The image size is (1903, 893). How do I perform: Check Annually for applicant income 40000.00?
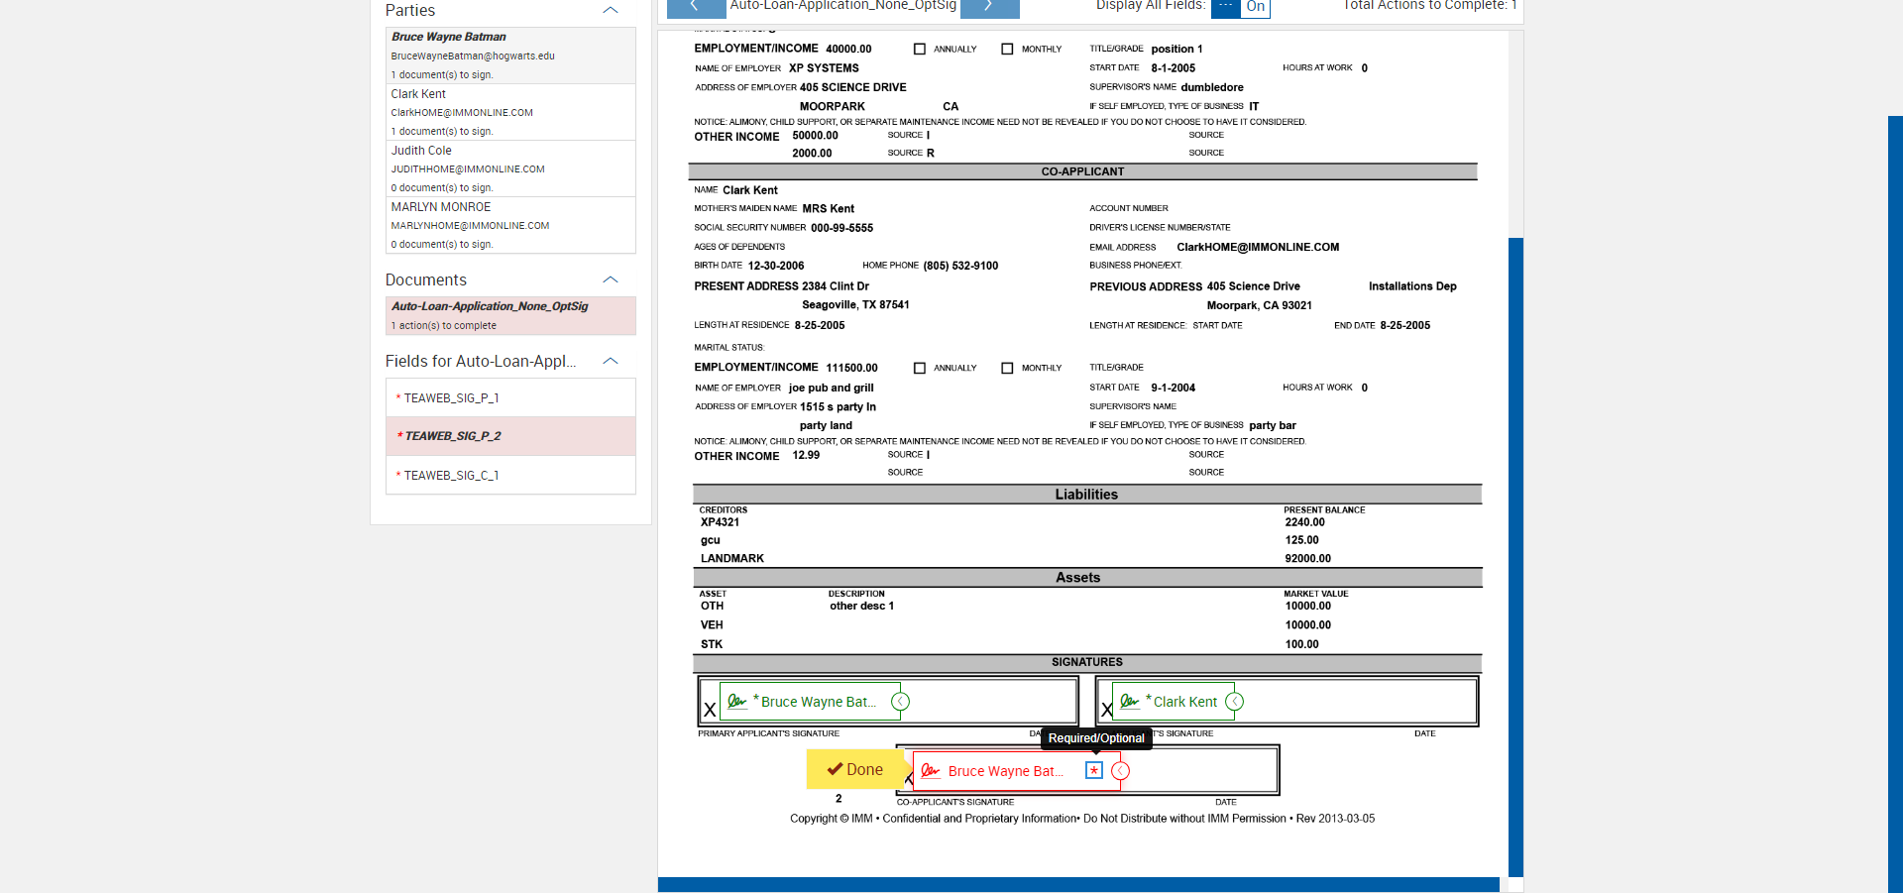(920, 49)
